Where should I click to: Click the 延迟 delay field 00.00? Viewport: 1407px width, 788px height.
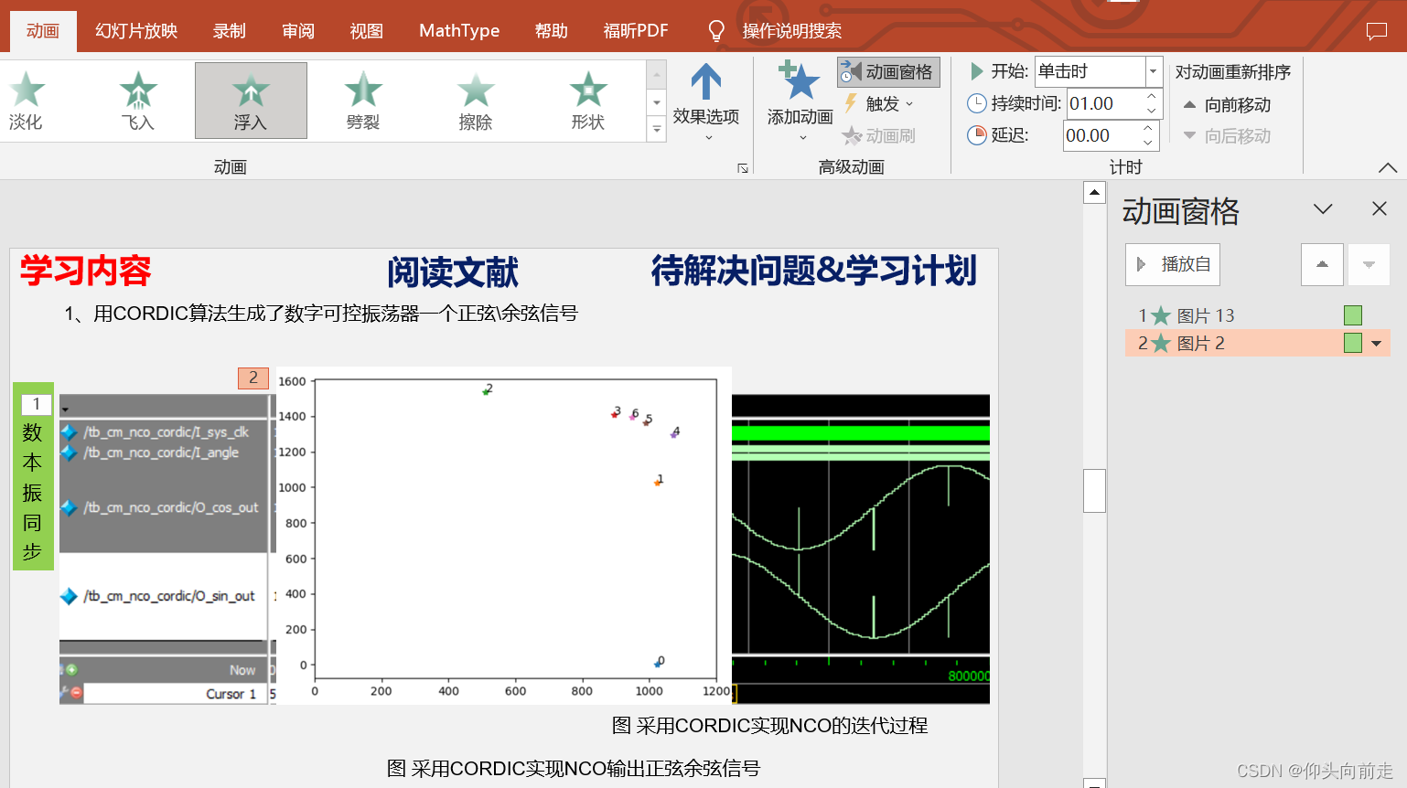tap(1100, 135)
